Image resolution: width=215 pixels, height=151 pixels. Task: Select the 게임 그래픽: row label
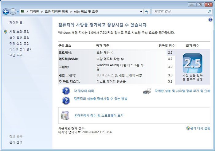tap(67, 75)
